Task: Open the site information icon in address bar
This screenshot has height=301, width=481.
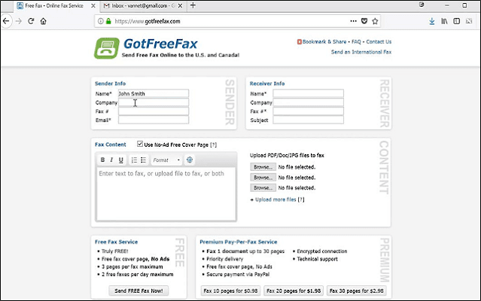Action: 100,21
